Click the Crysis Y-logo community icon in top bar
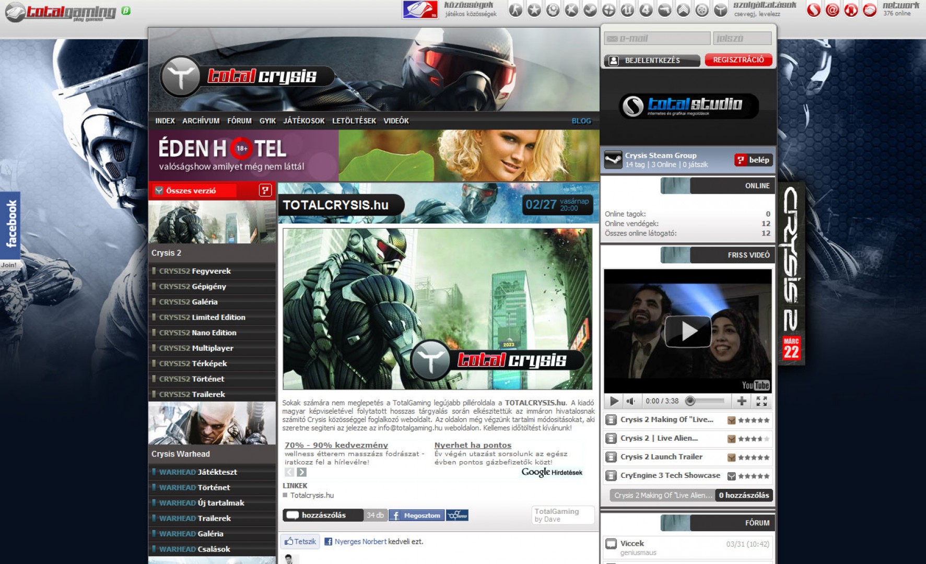Viewport: 926px width, 564px height. point(721,10)
